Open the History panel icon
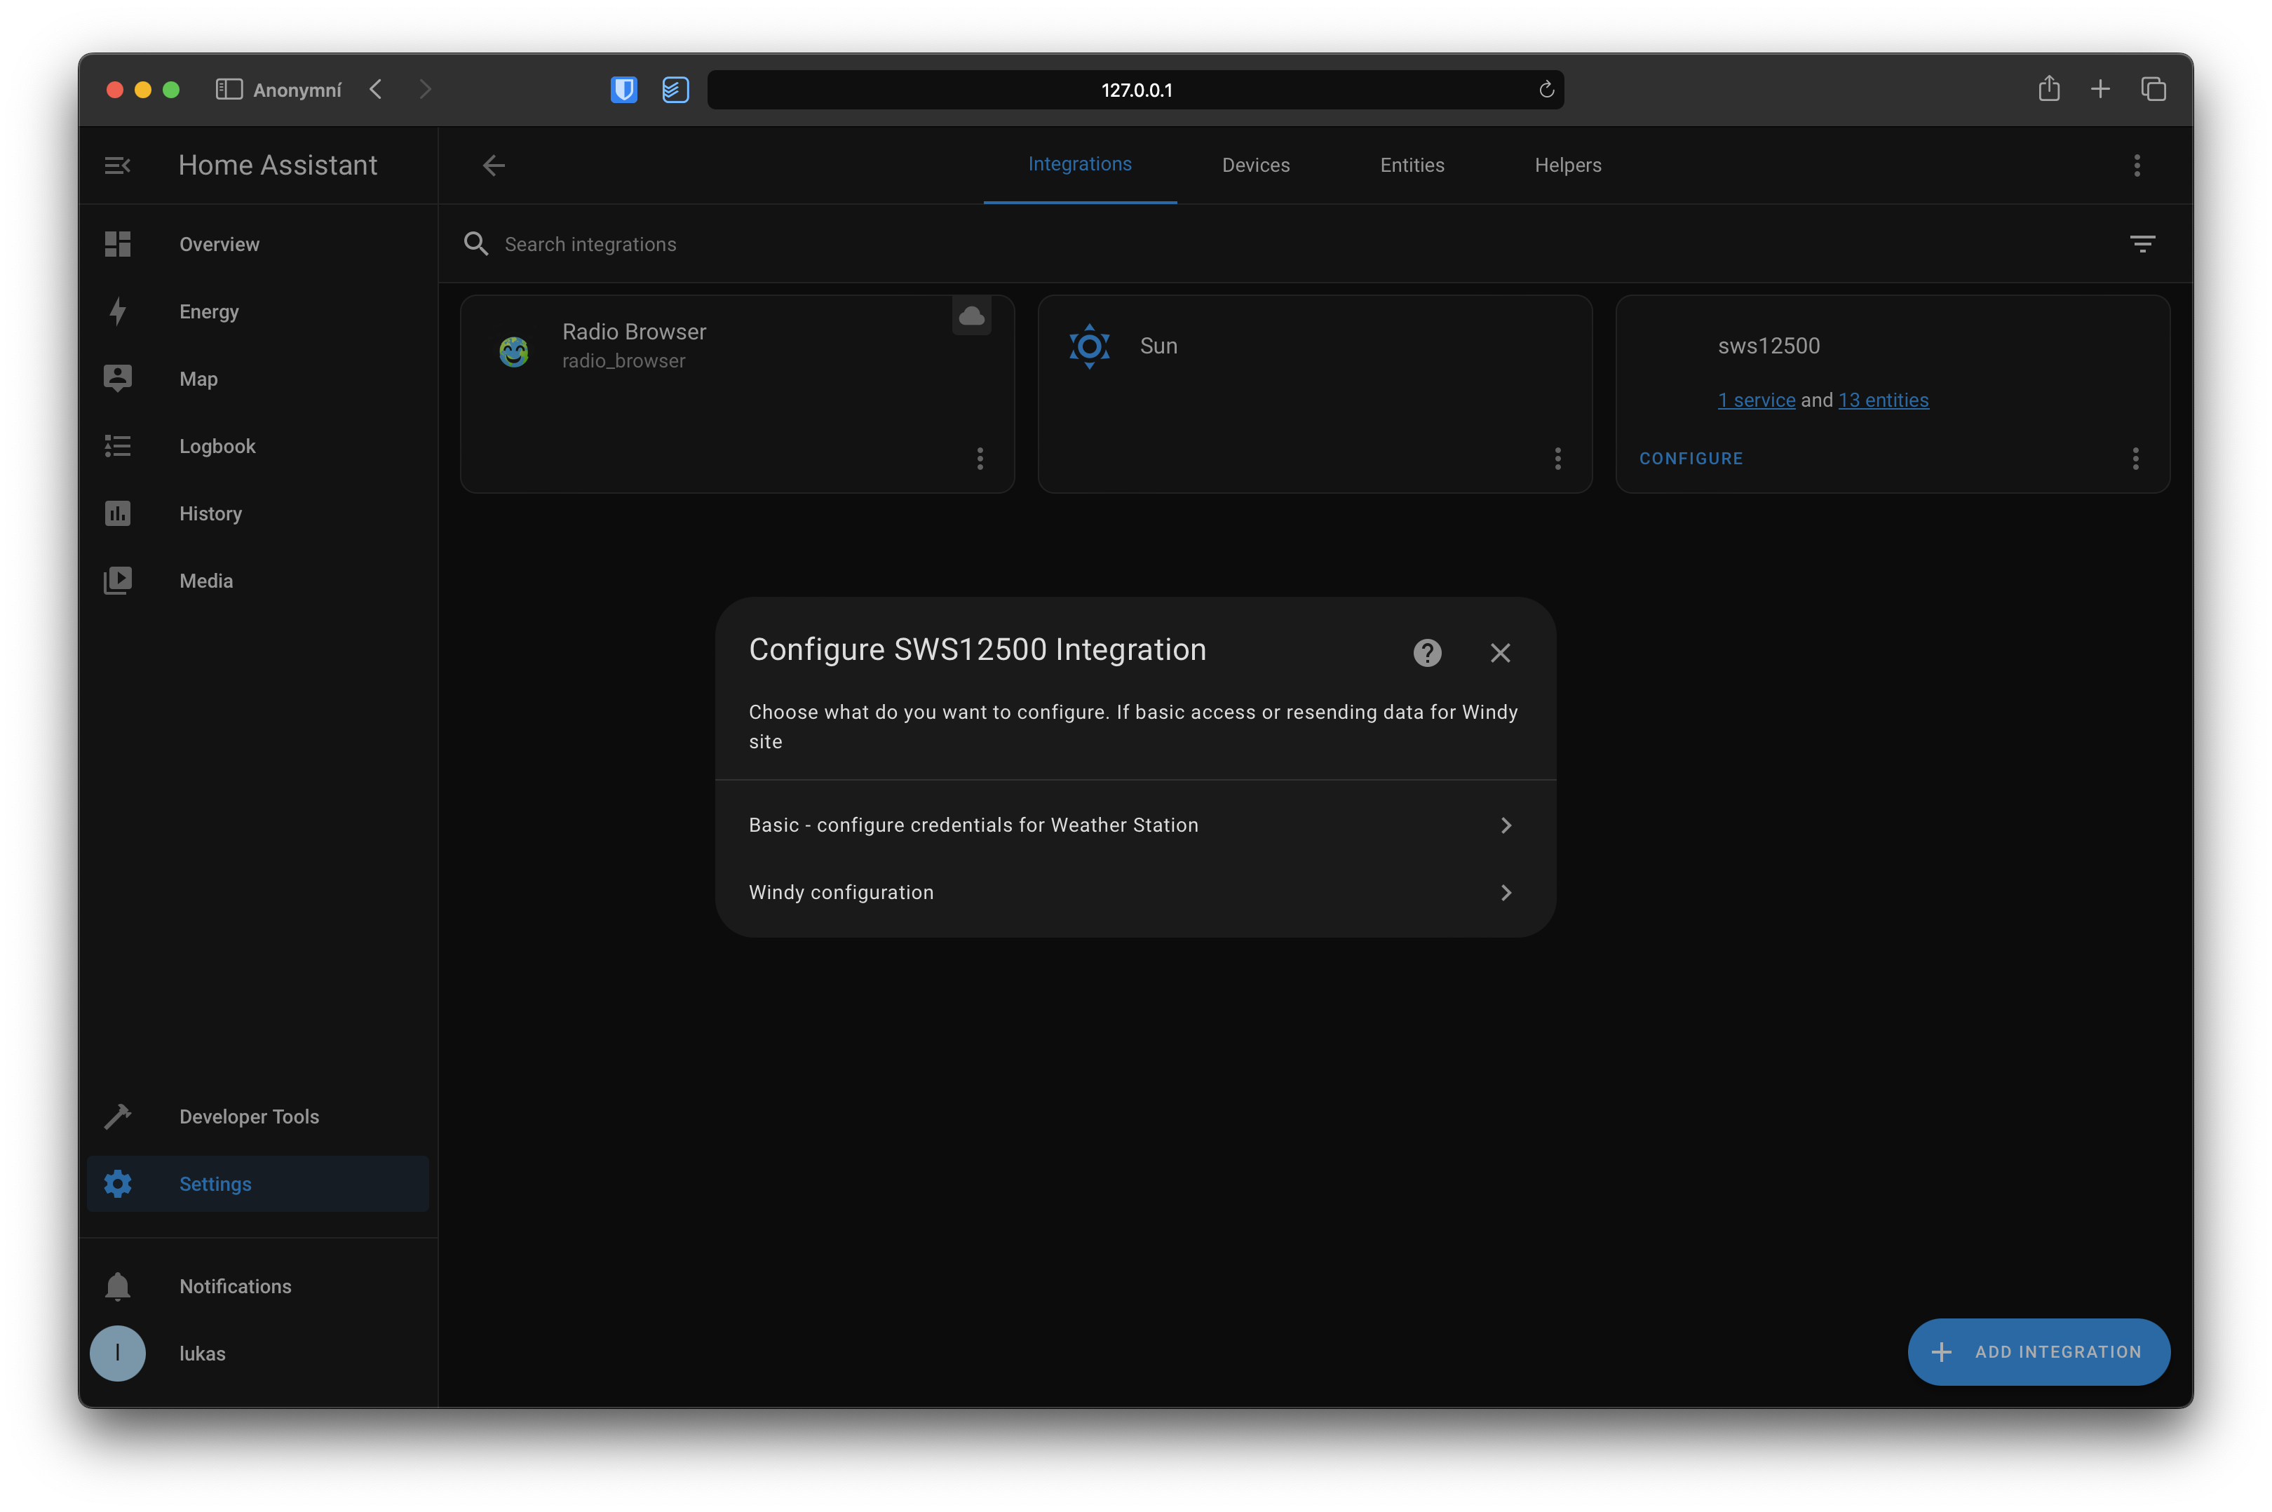Image resolution: width=2272 pixels, height=1512 pixels. point(116,513)
